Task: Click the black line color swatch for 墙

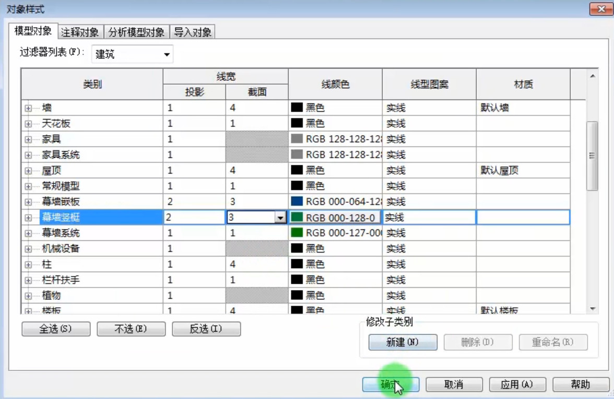Action: tap(297, 107)
